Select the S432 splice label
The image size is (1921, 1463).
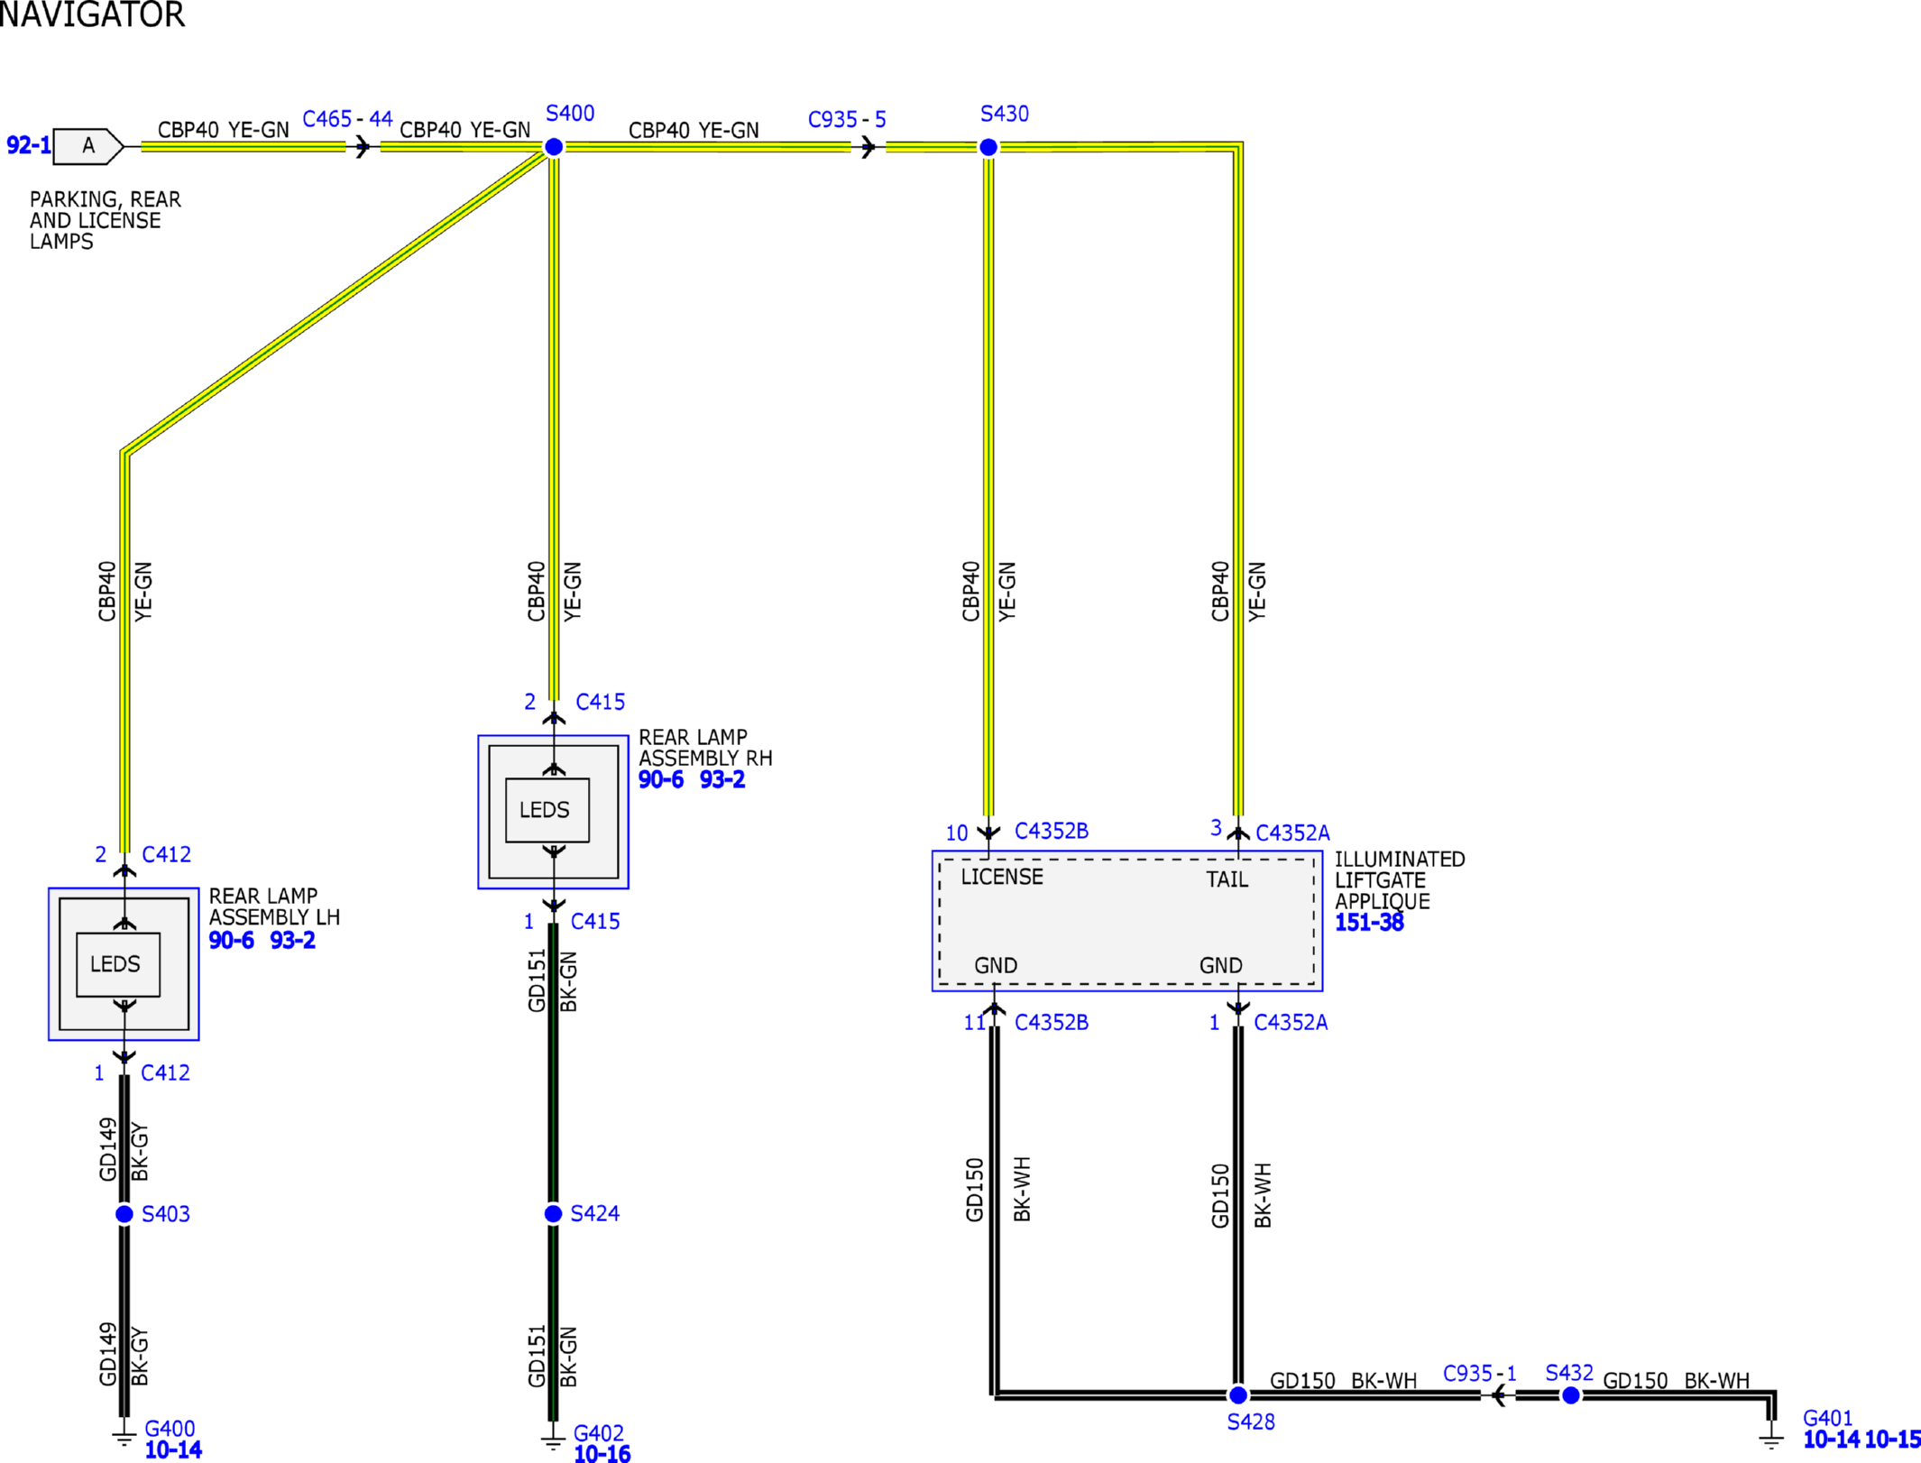pos(1569,1374)
